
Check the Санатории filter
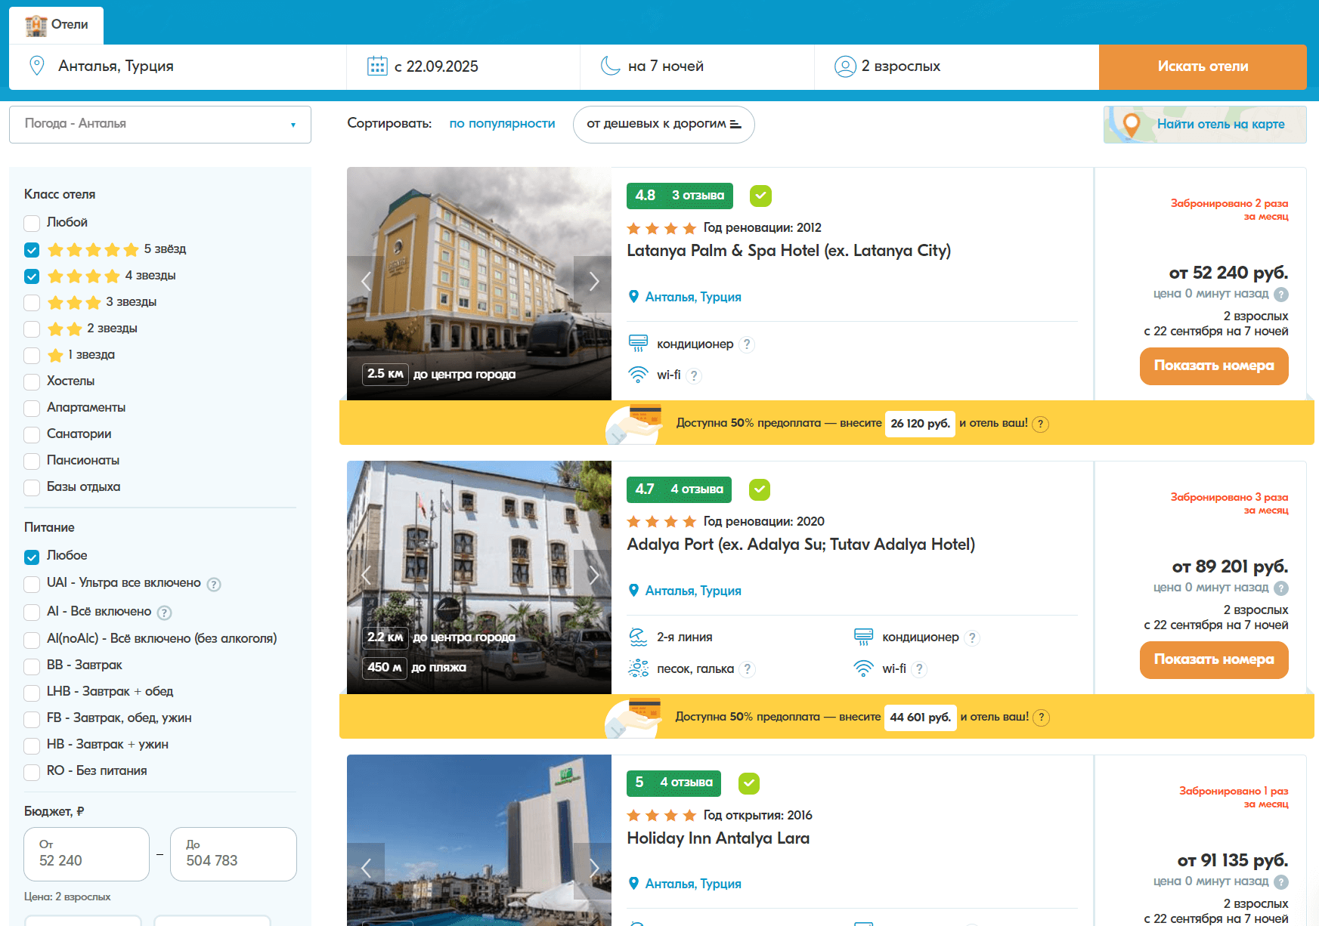pos(32,435)
